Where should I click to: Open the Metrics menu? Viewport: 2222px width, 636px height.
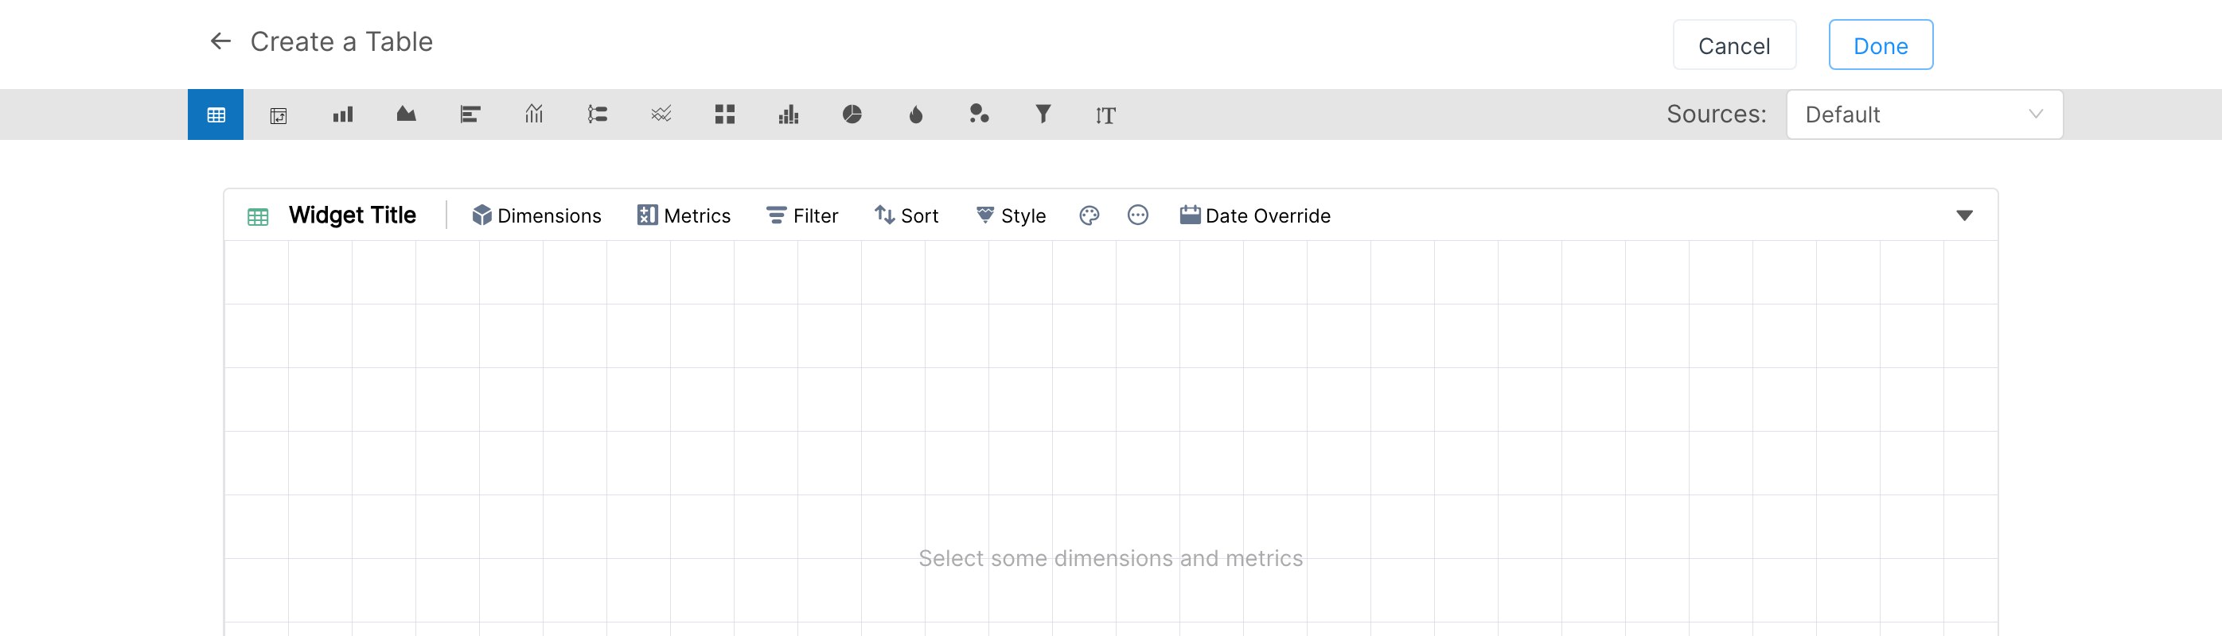point(684,215)
